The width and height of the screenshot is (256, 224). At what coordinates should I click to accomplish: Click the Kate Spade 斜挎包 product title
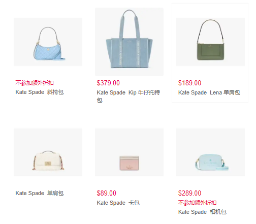[40, 92]
